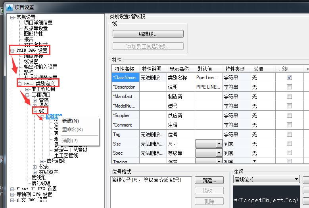The image size is (309, 208).
Task: Select the 管线位号 format list entry
Action: click(146, 180)
